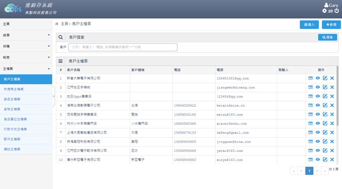Collapse sidebar using the small arrow handle
342x189 pixels.
click(x=53, y=96)
